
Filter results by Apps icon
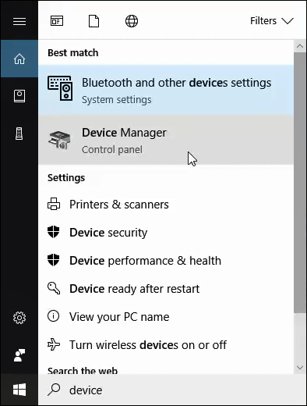57,21
